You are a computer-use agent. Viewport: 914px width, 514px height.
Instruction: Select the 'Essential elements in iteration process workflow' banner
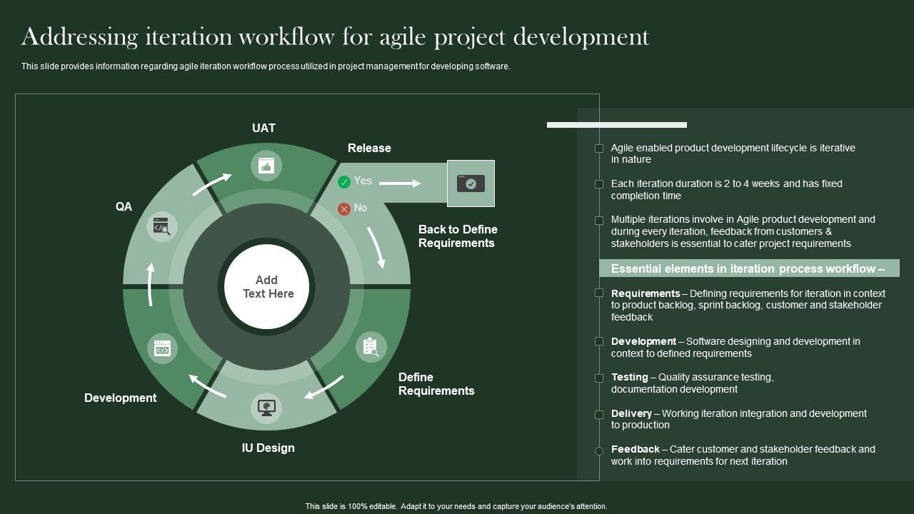coord(748,268)
